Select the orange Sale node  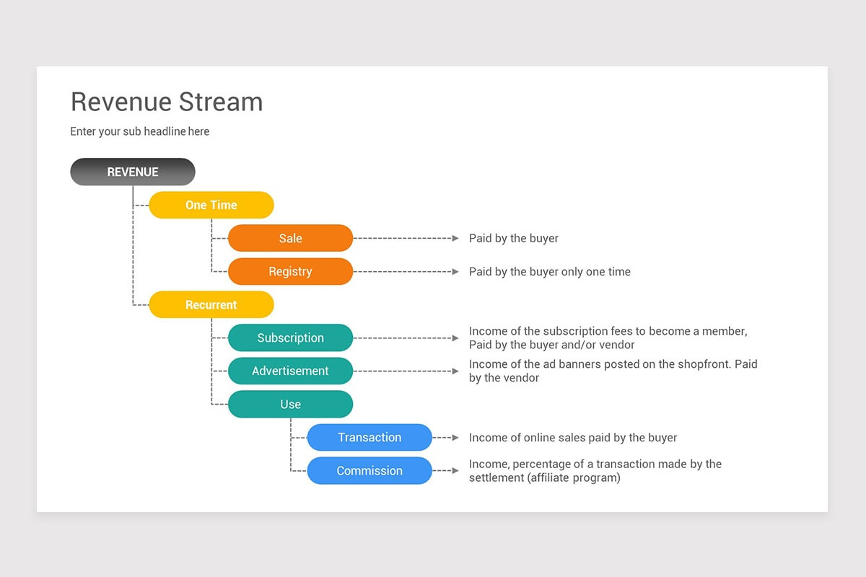(x=290, y=238)
